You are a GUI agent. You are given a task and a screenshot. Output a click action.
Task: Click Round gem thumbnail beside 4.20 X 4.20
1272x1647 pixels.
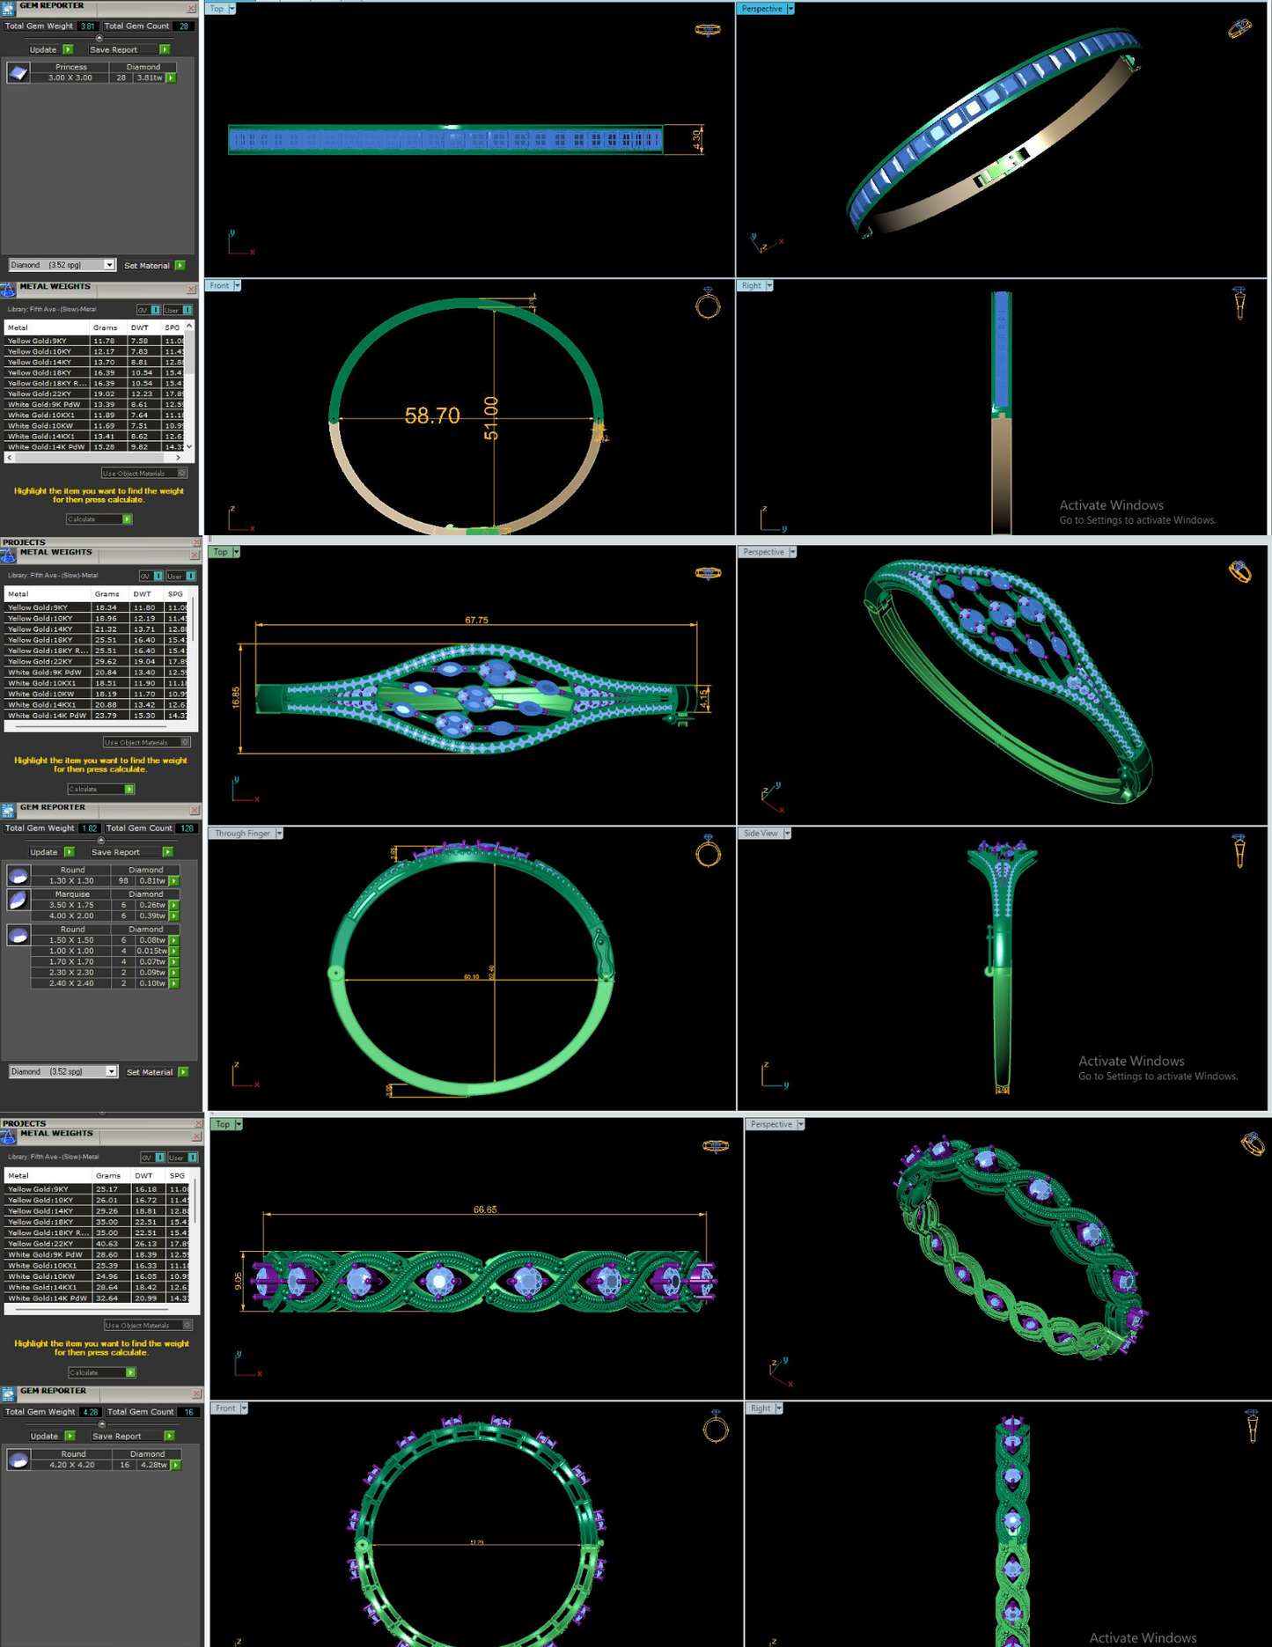point(18,1460)
